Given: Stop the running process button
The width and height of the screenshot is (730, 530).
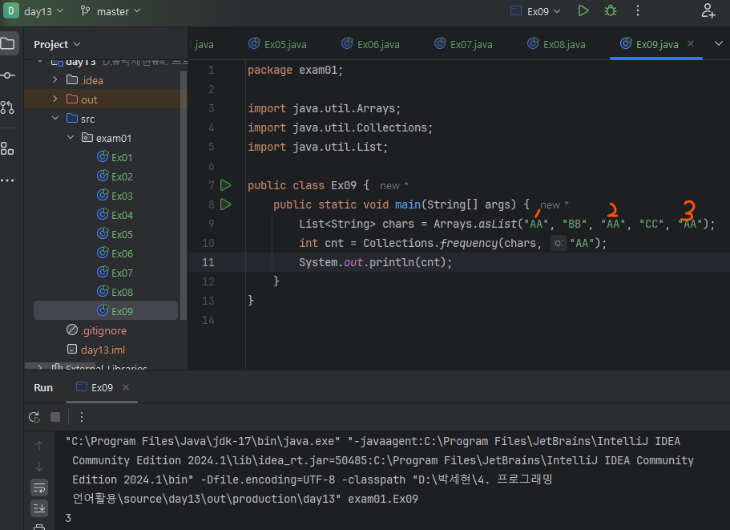Looking at the screenshot, I should pyautogui.click(x=55, y=417).
